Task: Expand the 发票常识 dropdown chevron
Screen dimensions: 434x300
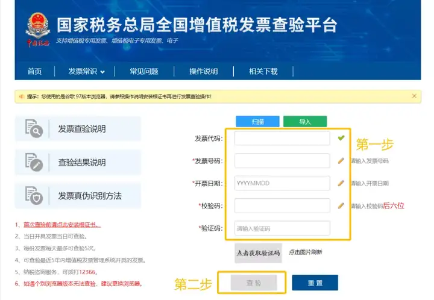Action: [x=102, y=72]
